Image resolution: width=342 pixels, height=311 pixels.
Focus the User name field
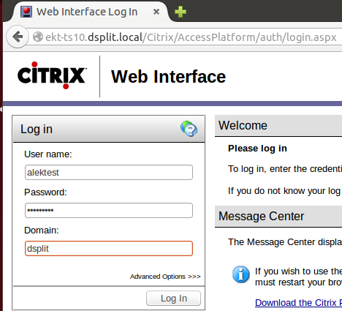(x=109, y=173)
